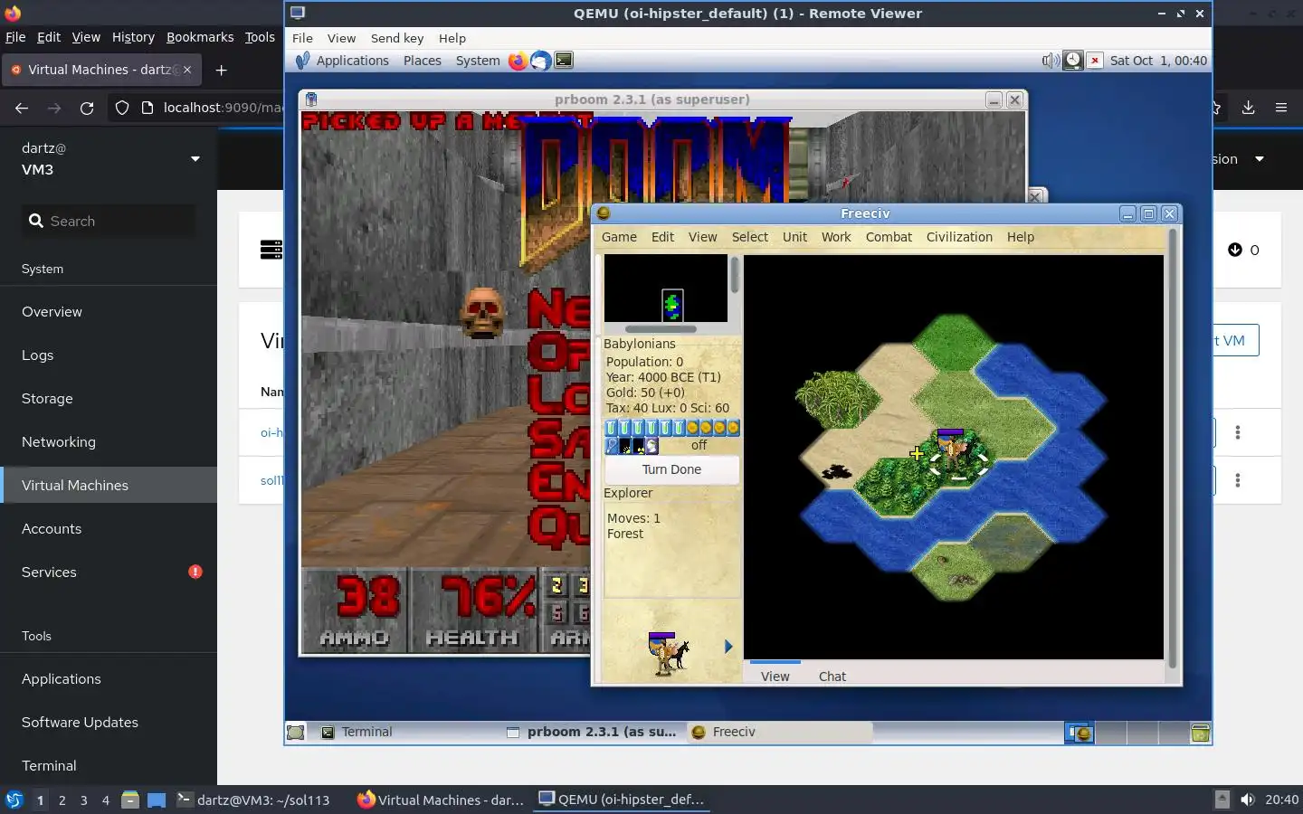1303x814 pixels.
Task: Launch Firefox from the VM panel
Action: point(518,61)
